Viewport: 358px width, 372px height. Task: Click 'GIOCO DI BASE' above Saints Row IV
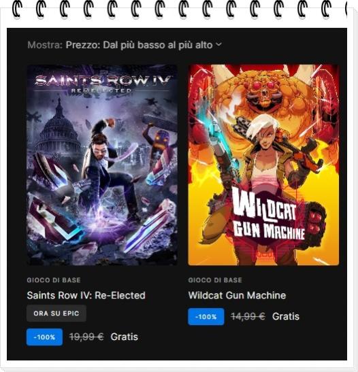pos(54,280)
